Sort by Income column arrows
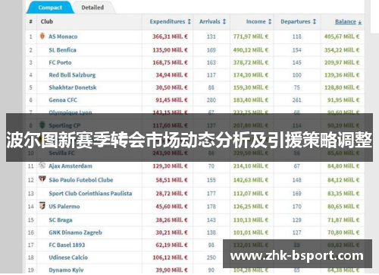This screenshot has width=379, height=275. (270, 21)
